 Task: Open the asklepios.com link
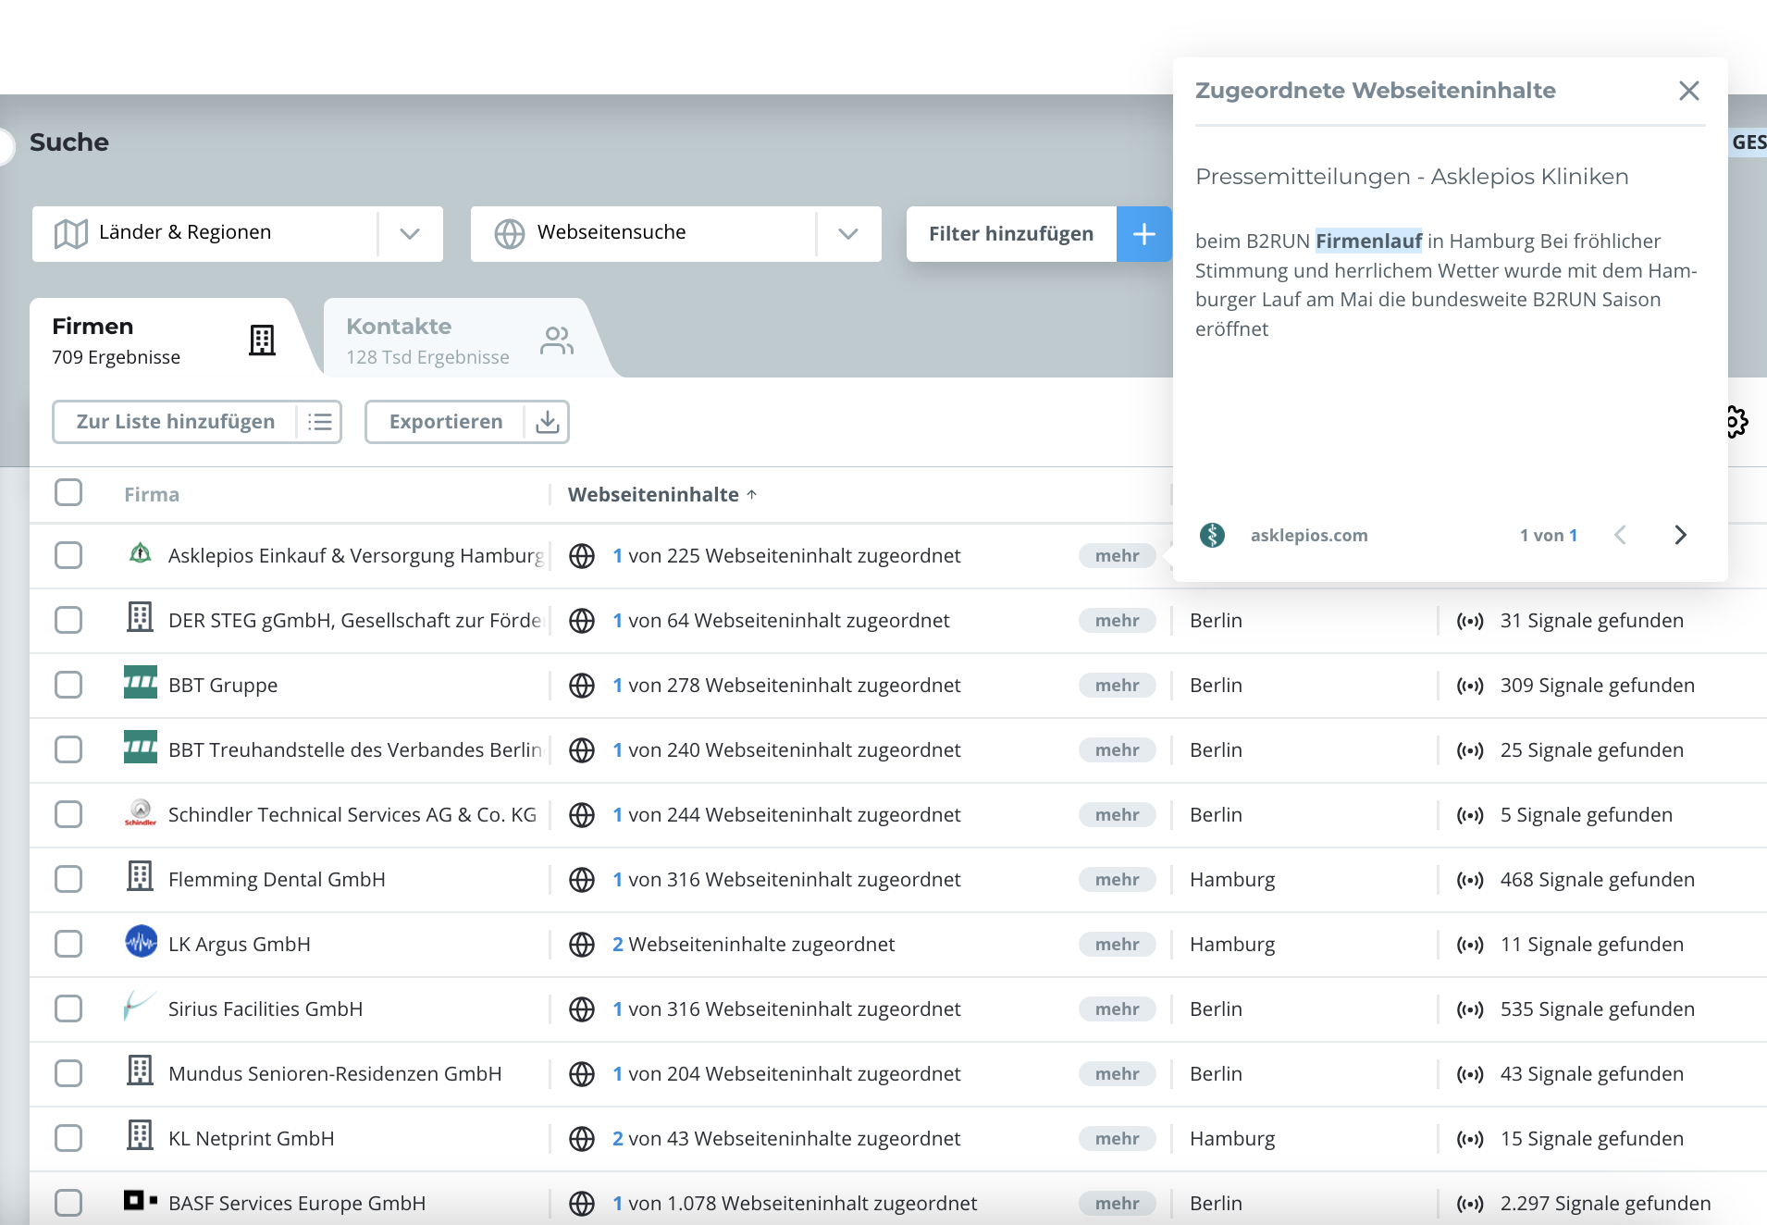pos(1309,535)
